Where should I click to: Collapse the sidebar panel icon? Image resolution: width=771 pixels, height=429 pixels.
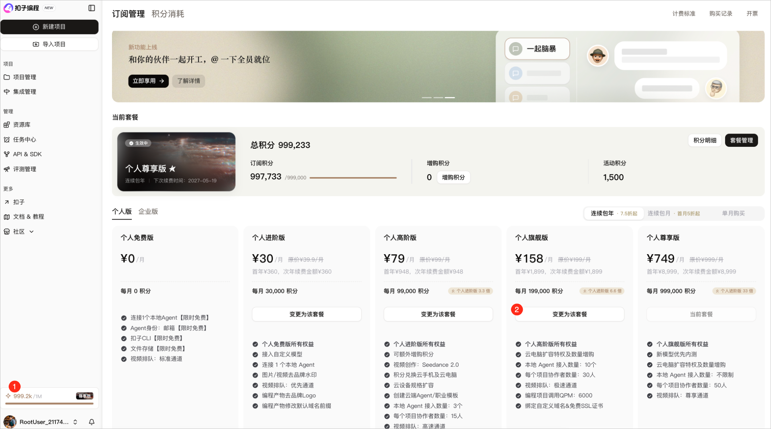[x=91, y=8]
